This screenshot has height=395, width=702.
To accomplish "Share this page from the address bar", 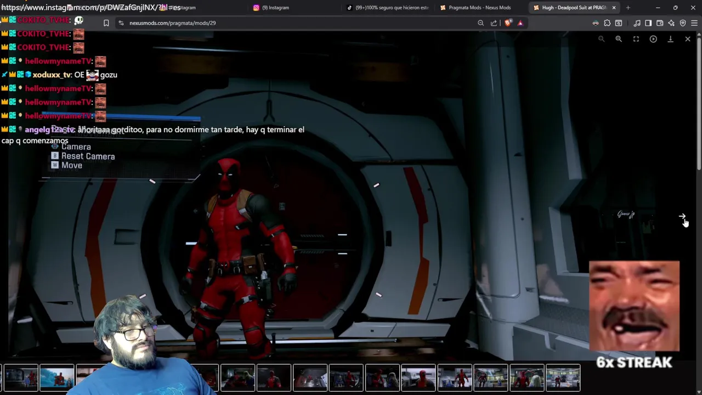I will [494, 23].
